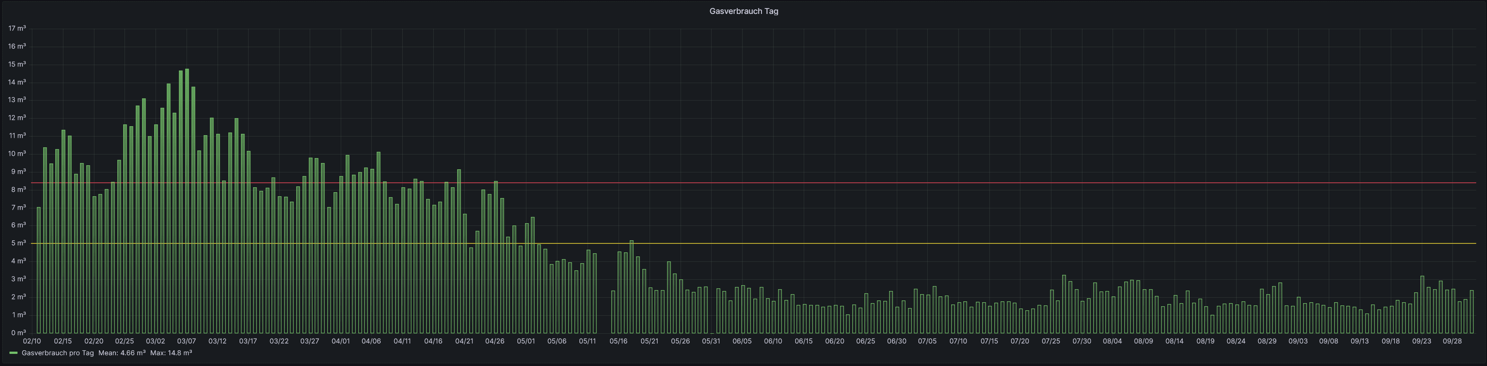This screenshot has width=1487, height=366.
Task: Click the '07/10' x-axis date label
Action: coord(958,341)
